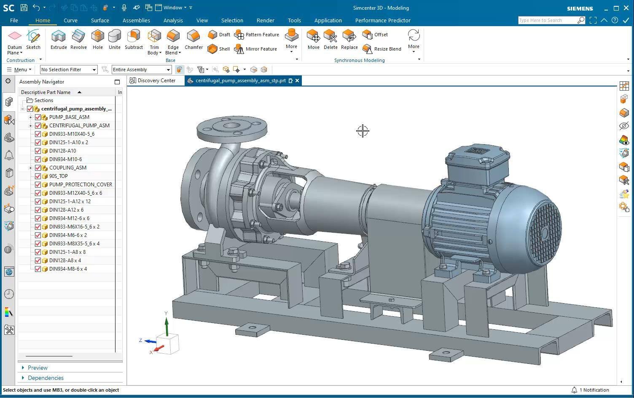Uncheck root centrifugal_pump_assembly checkbox
Viewport: 634px width, 398px height.
(x=30, y=109)
